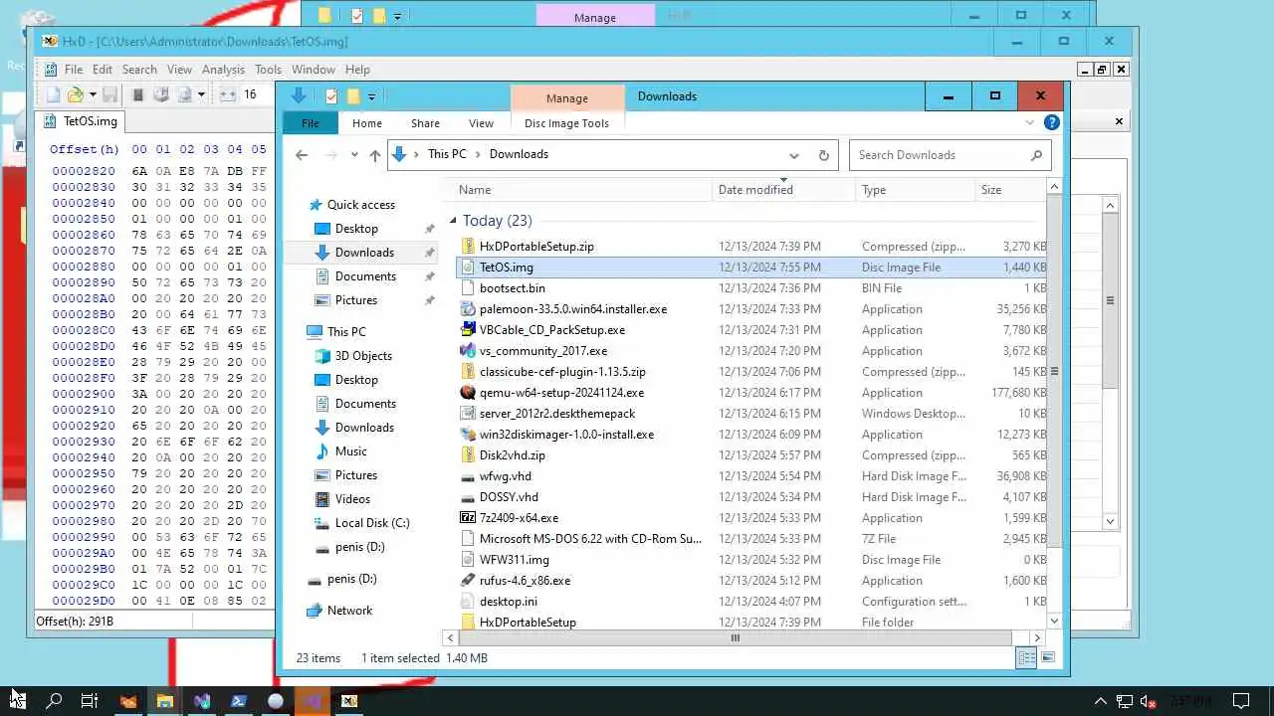Click the Save icon in HxD toolbar

coord(109,94)
